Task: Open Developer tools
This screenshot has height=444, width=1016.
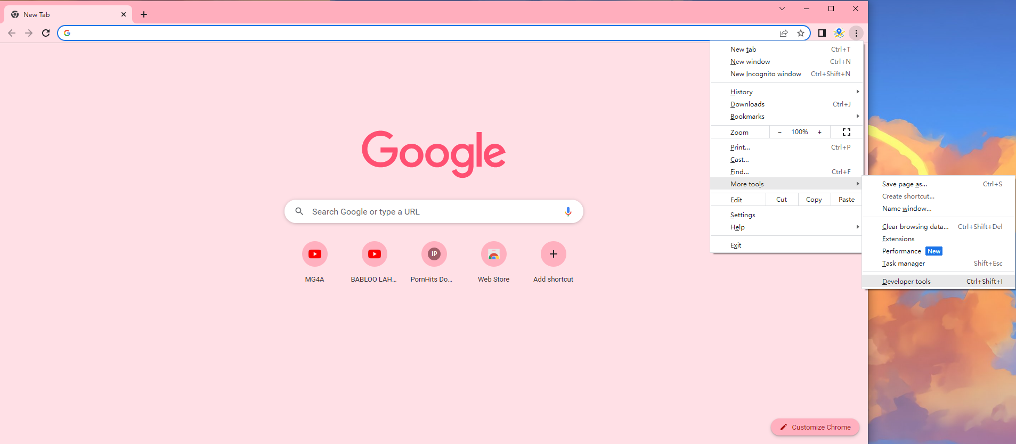Action: pyautogui.click(x=939, y=282)
